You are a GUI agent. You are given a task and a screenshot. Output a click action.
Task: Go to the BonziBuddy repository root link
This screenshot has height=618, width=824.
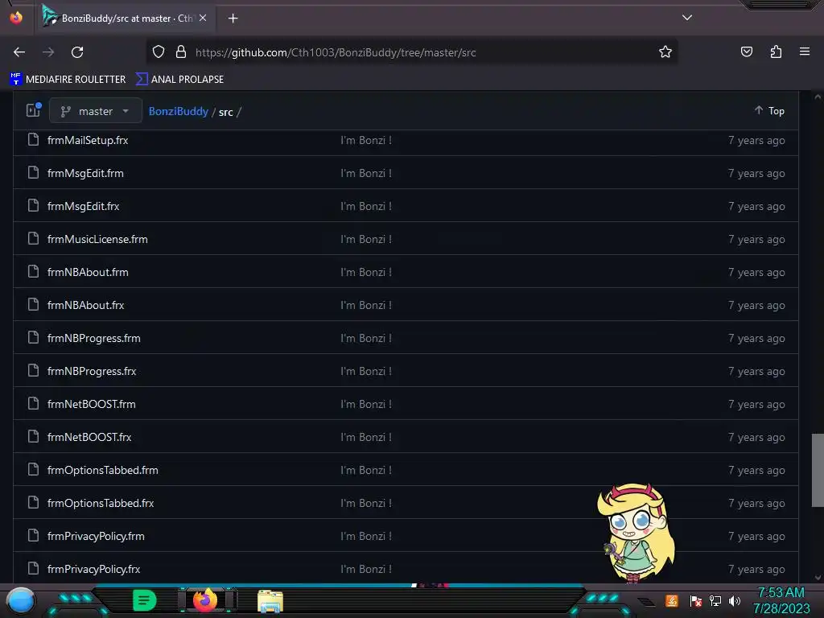click(178, 111)
